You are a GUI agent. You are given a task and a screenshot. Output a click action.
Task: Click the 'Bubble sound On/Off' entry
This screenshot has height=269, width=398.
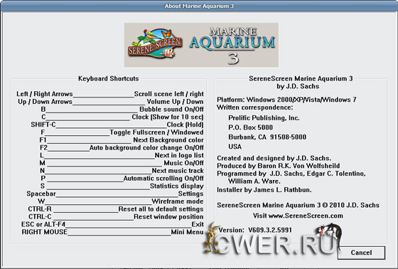(x=171, y=110)
